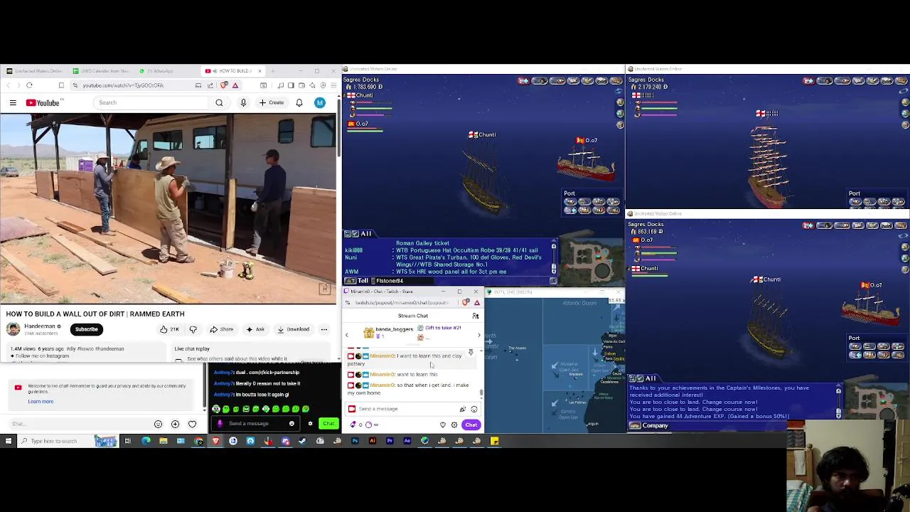Switch to the Uncharted Waters Online browser tab
Image resolution: width=910 pixels, height=512 pixels.
[x=34, y=71]
